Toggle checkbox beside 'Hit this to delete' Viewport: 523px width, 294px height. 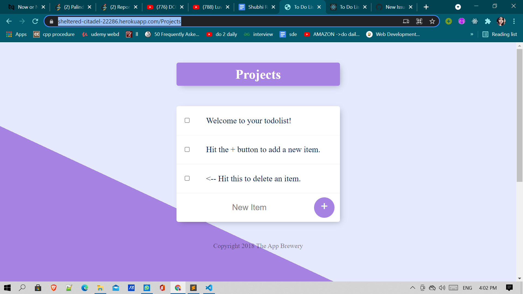click(x=187, y=178)
